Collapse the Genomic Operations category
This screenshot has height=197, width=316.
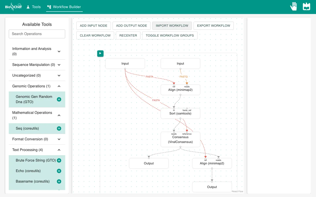[37, 86]
